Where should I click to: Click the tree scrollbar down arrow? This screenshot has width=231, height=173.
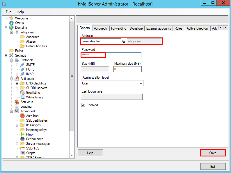click(72, 155)
